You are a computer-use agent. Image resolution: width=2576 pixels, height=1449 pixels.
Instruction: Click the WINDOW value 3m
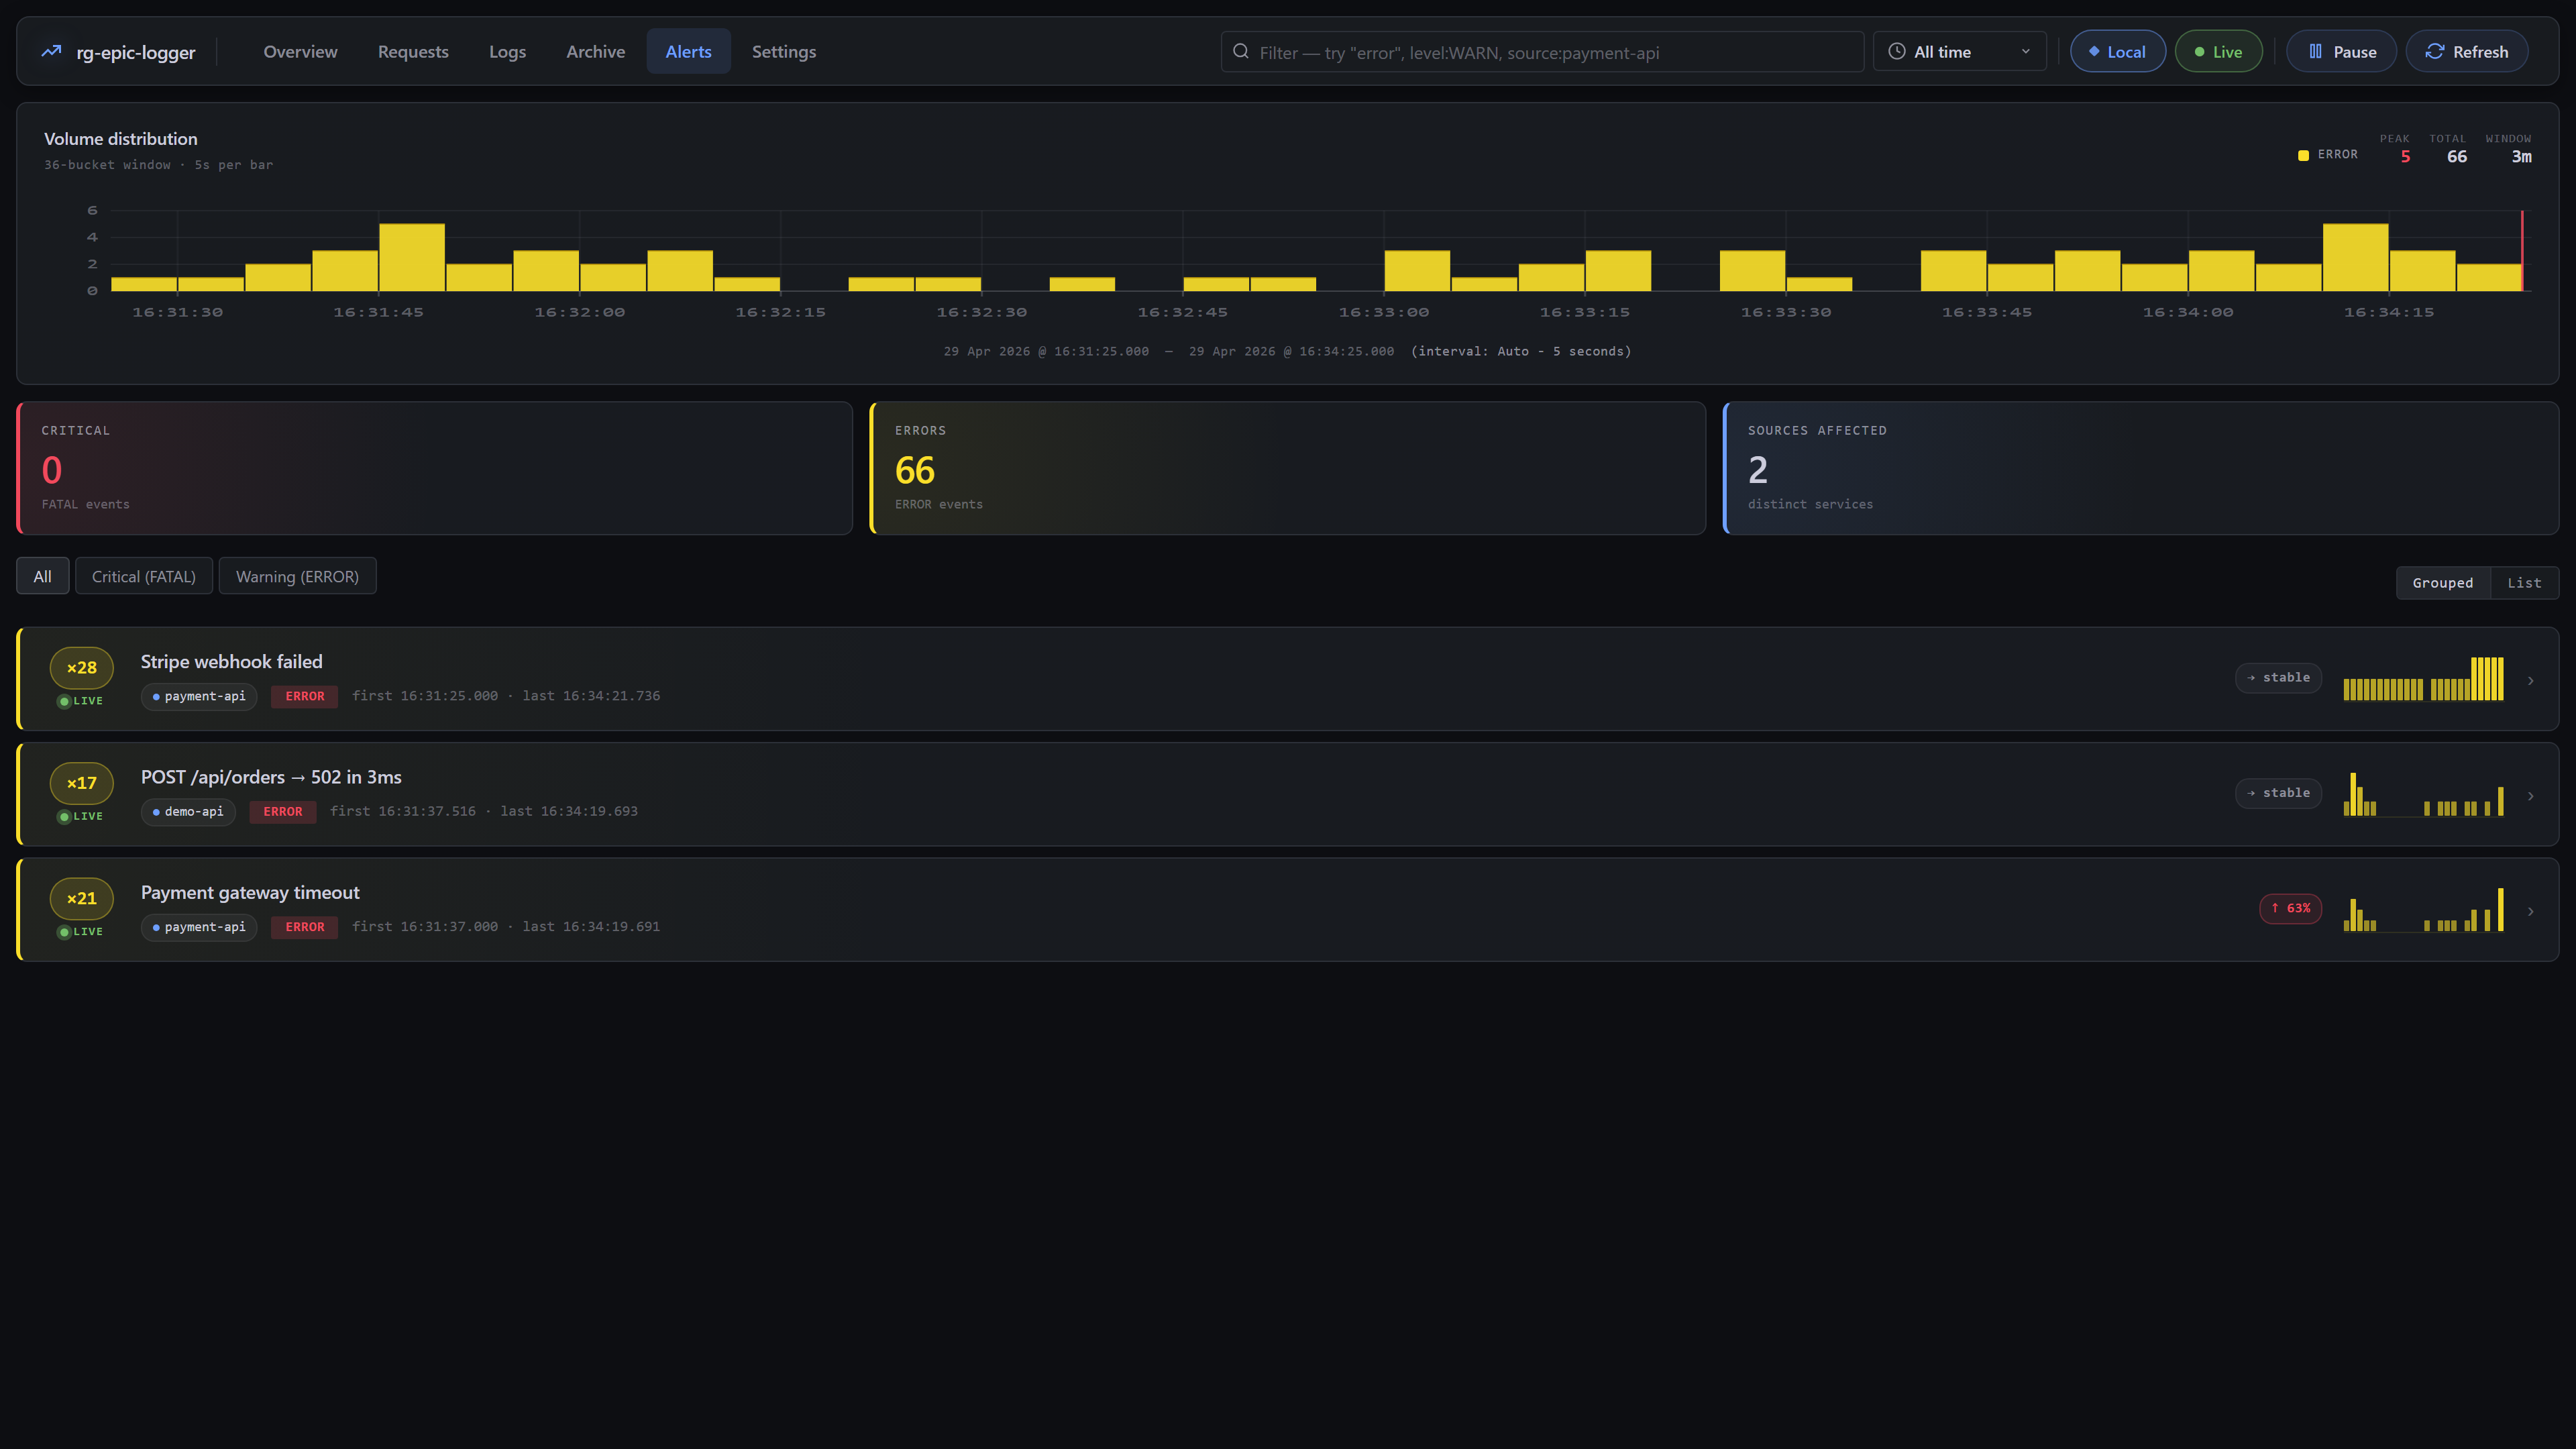2521,156
